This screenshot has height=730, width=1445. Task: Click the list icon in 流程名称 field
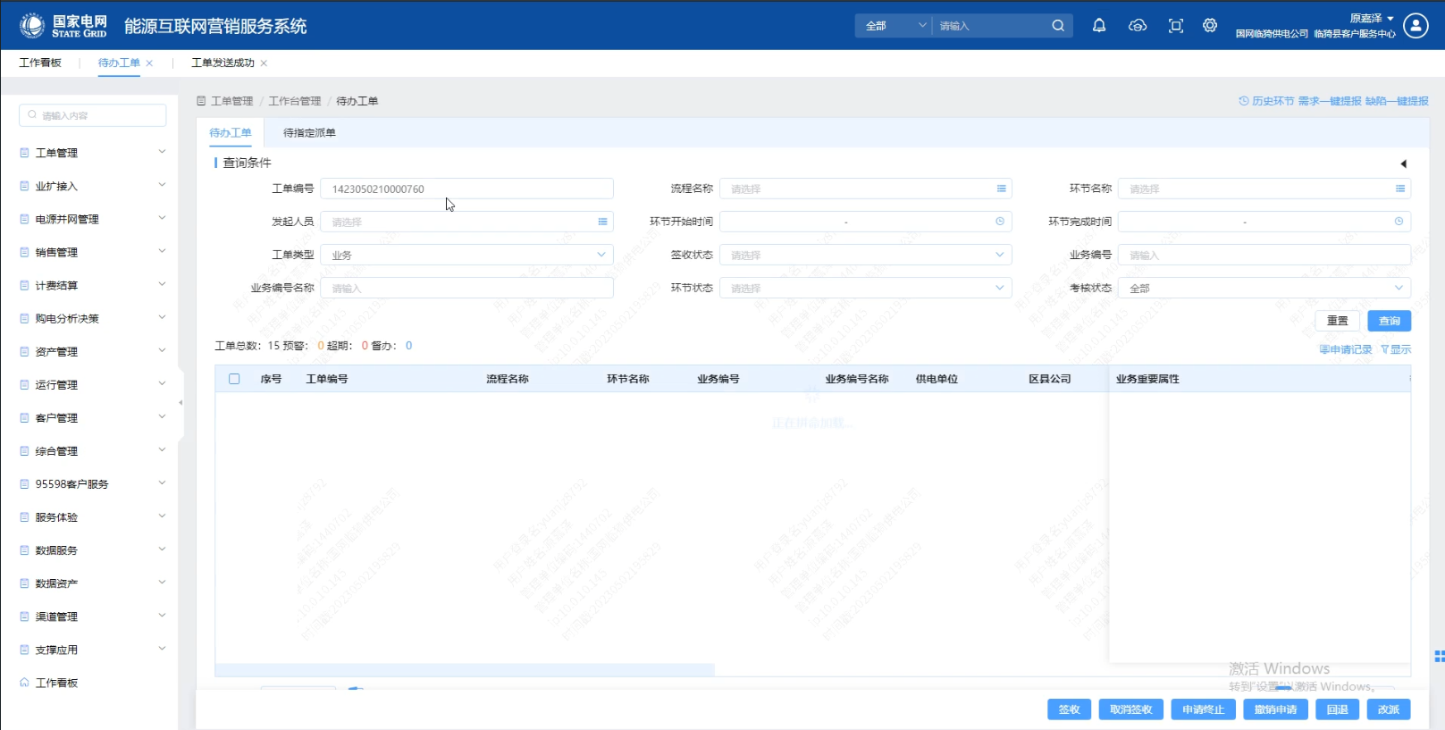1001,189
